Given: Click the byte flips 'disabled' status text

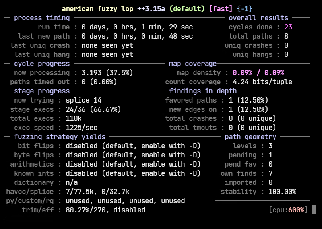Looking at the screenshot, I should (x=81, y=155).
